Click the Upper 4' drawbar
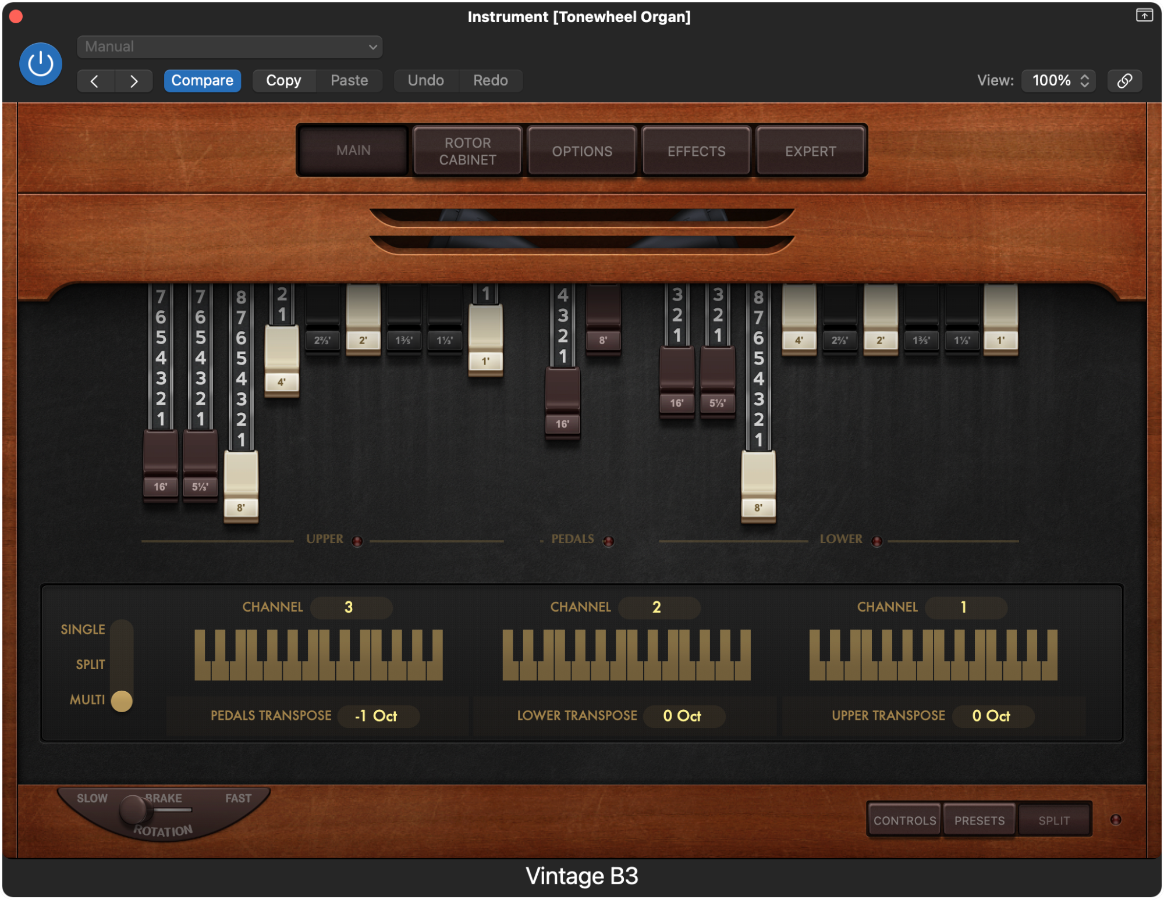Viewport: 1164px width, 900px height. [x=282, y=360]
